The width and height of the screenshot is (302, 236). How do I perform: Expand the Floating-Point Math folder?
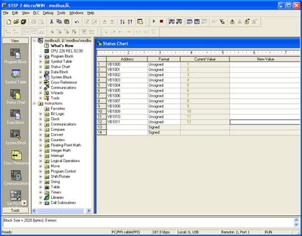(x=40, y=145)
